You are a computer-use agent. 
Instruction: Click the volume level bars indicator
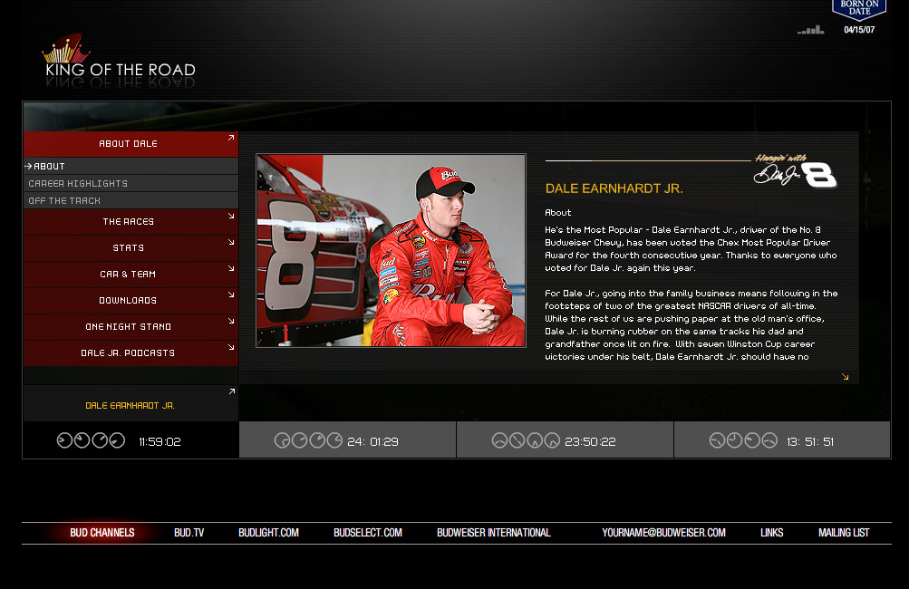point(810,30)
